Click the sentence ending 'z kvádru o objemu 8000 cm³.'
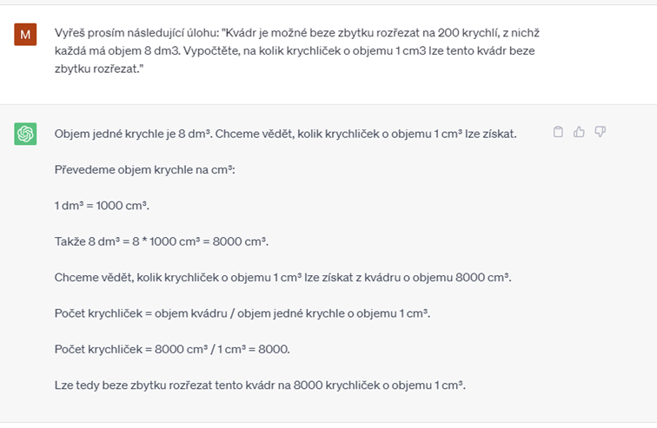 coord(282,278)
